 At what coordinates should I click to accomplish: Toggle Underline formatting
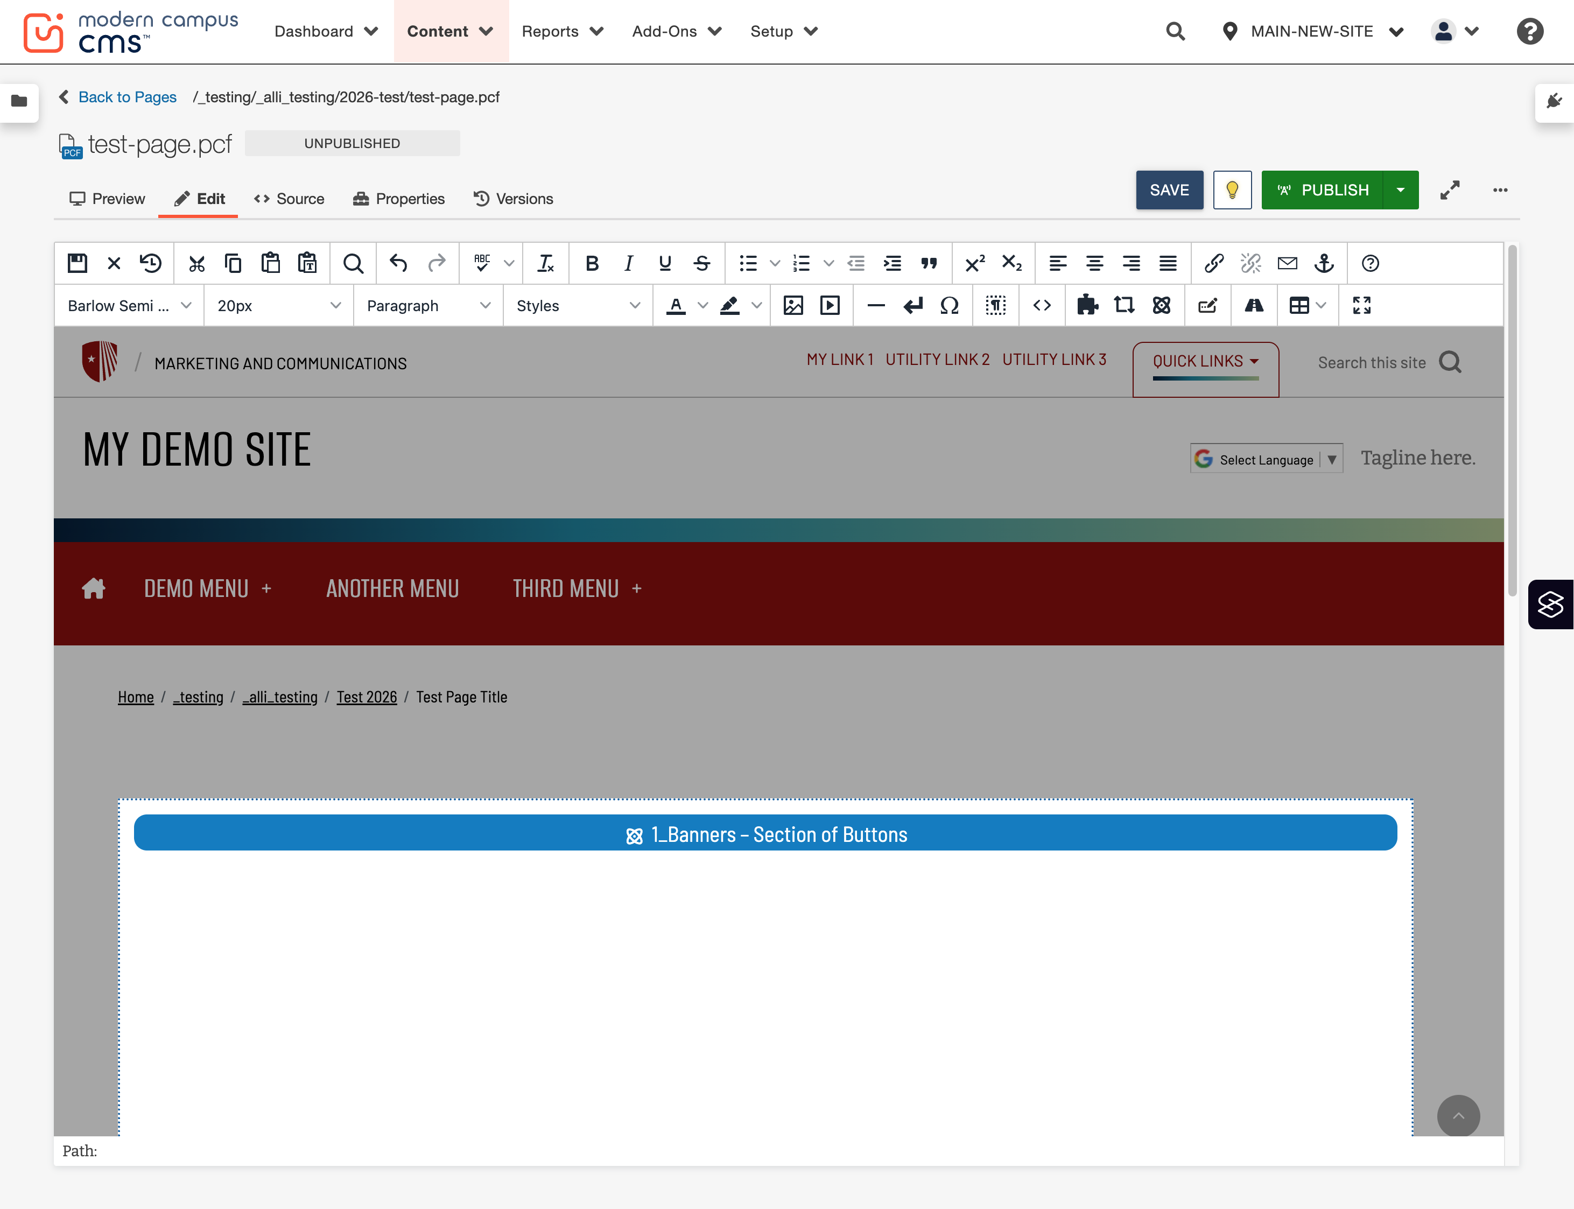665,263
